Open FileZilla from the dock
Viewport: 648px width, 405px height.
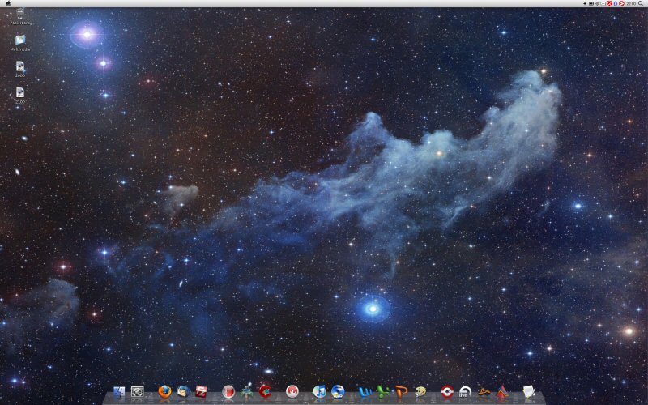pos(202,392)
